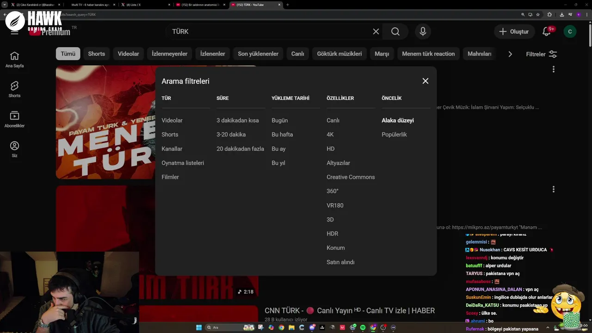The image size is (592, 333).
Task: Open Abonelikler in the sidebar
Action: tap(14, 119)
